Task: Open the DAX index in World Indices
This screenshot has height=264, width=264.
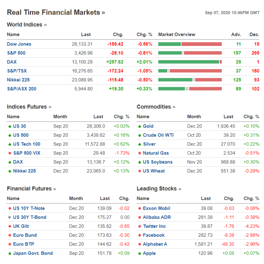Action: (x=12, y=62)
